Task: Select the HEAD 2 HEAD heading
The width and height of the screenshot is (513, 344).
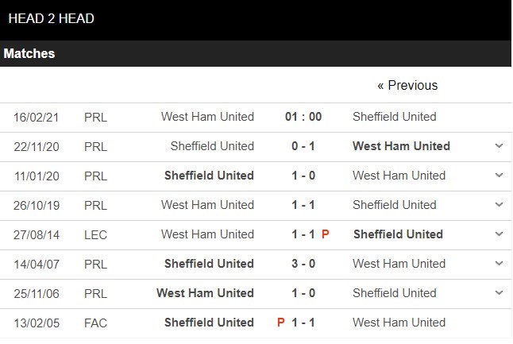Action: click(x=52, y=18)
